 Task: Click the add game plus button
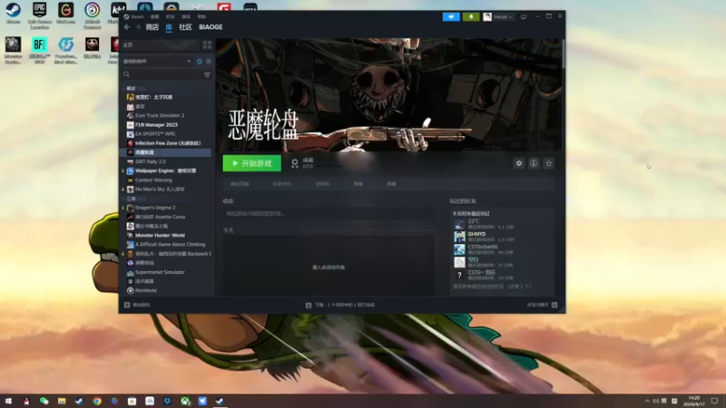137,305
